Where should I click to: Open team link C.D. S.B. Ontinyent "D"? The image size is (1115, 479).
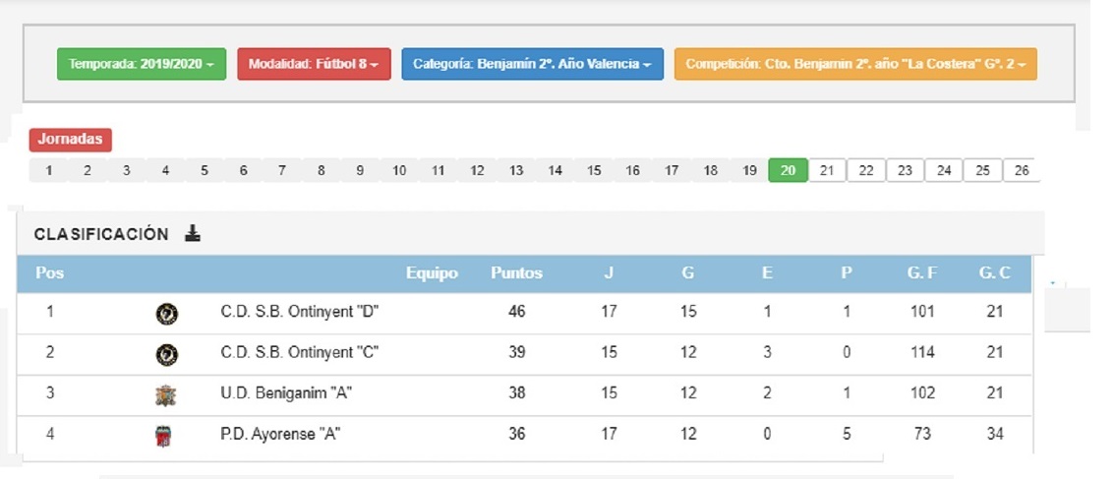(300, 312)
